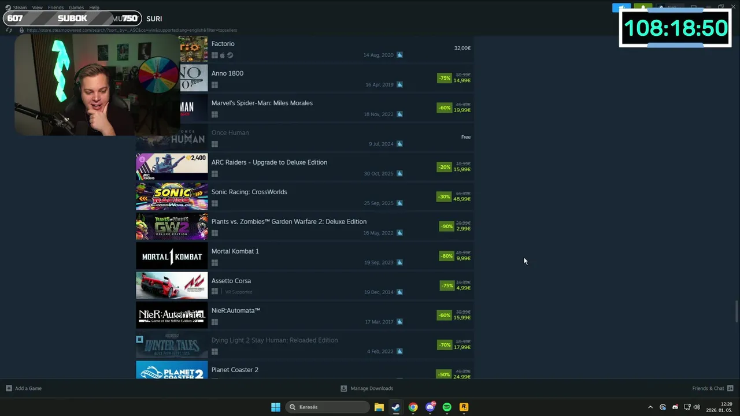This screenshot has width=740, height=416.
Task: Click the review icon next to 4 Feb, 2022
Action: 399,351
